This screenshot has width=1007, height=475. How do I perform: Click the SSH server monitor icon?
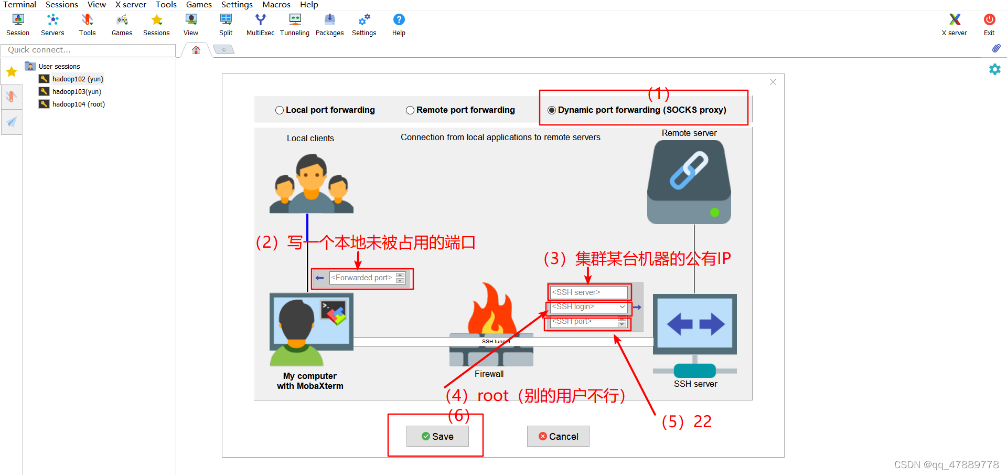695,336
